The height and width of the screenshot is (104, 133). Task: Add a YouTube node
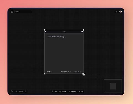tap(63, 91)
